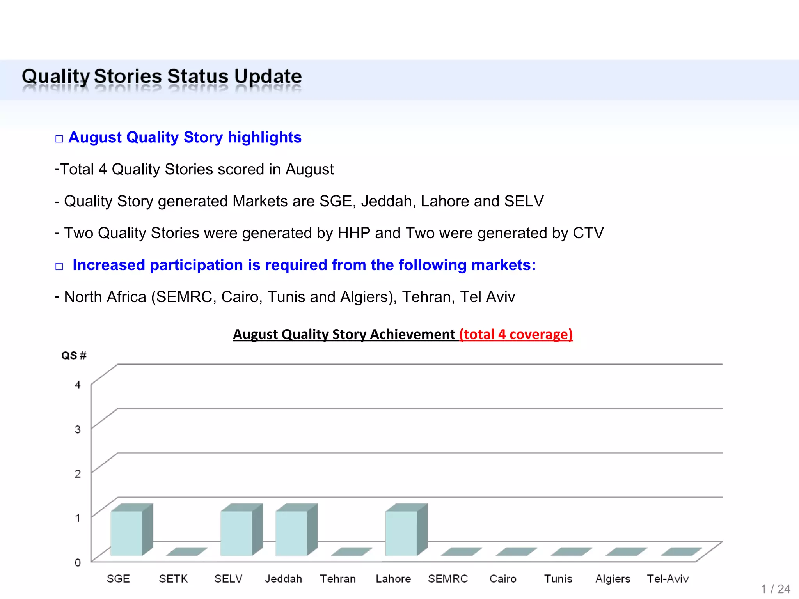Click the QS # axis title
The width and height of the screenshot is (799, 599).
[74, 356]
